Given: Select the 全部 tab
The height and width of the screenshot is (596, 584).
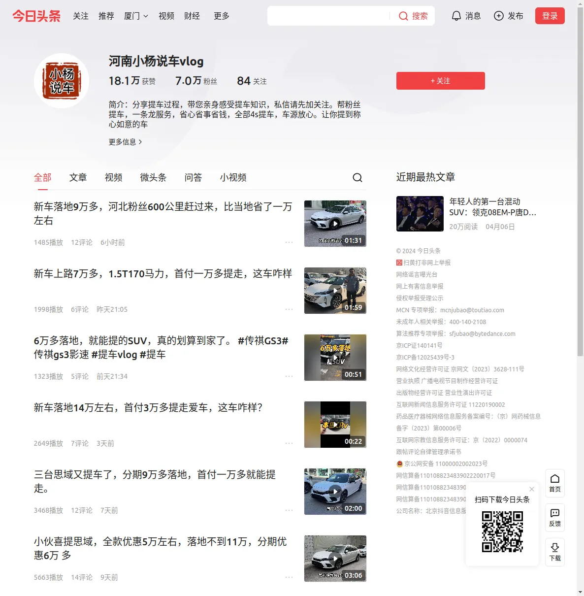Looking at the screenshot, I should [x=43, y=177].
